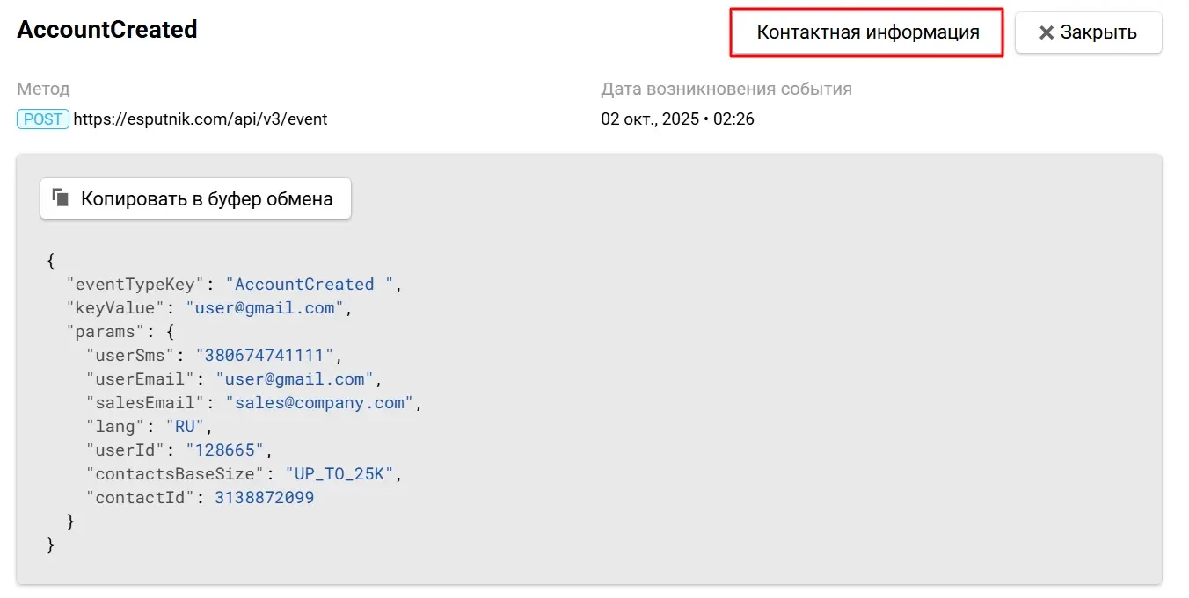The image size is (1189, 598).
Task: Click the eventTypeKey value in JSON
Action: coord(313,285)
